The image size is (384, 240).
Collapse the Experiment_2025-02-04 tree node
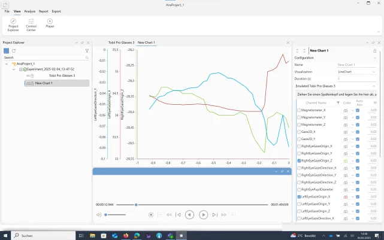point(14,69)
